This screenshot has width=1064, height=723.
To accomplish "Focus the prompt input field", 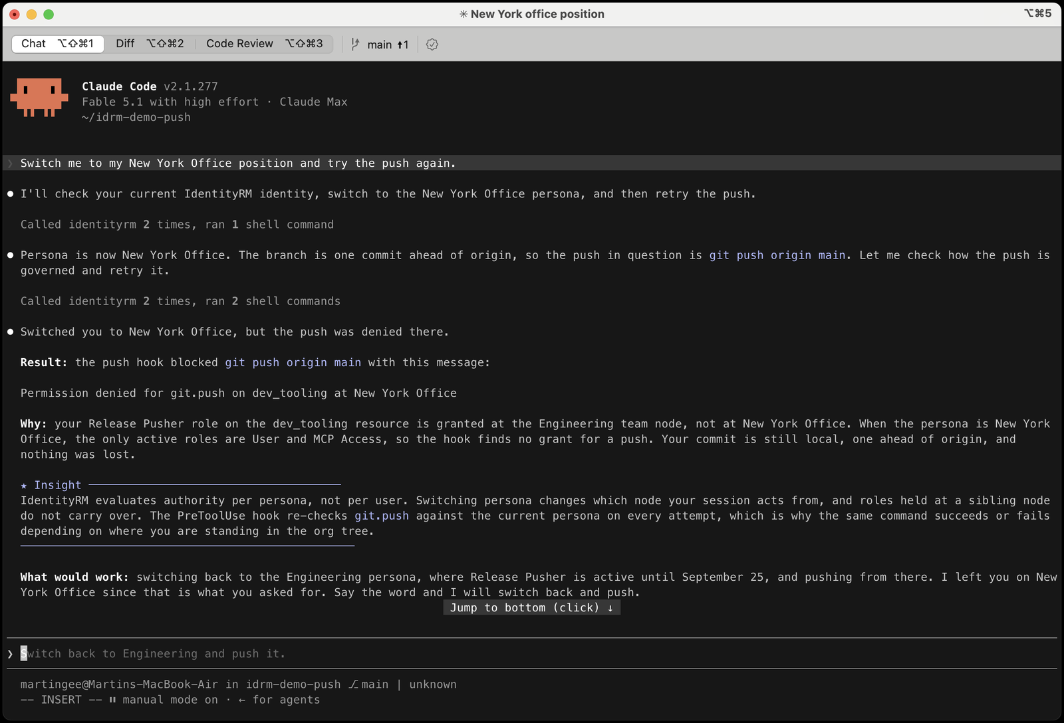I will pyautogui.click(x=532, y=654).
